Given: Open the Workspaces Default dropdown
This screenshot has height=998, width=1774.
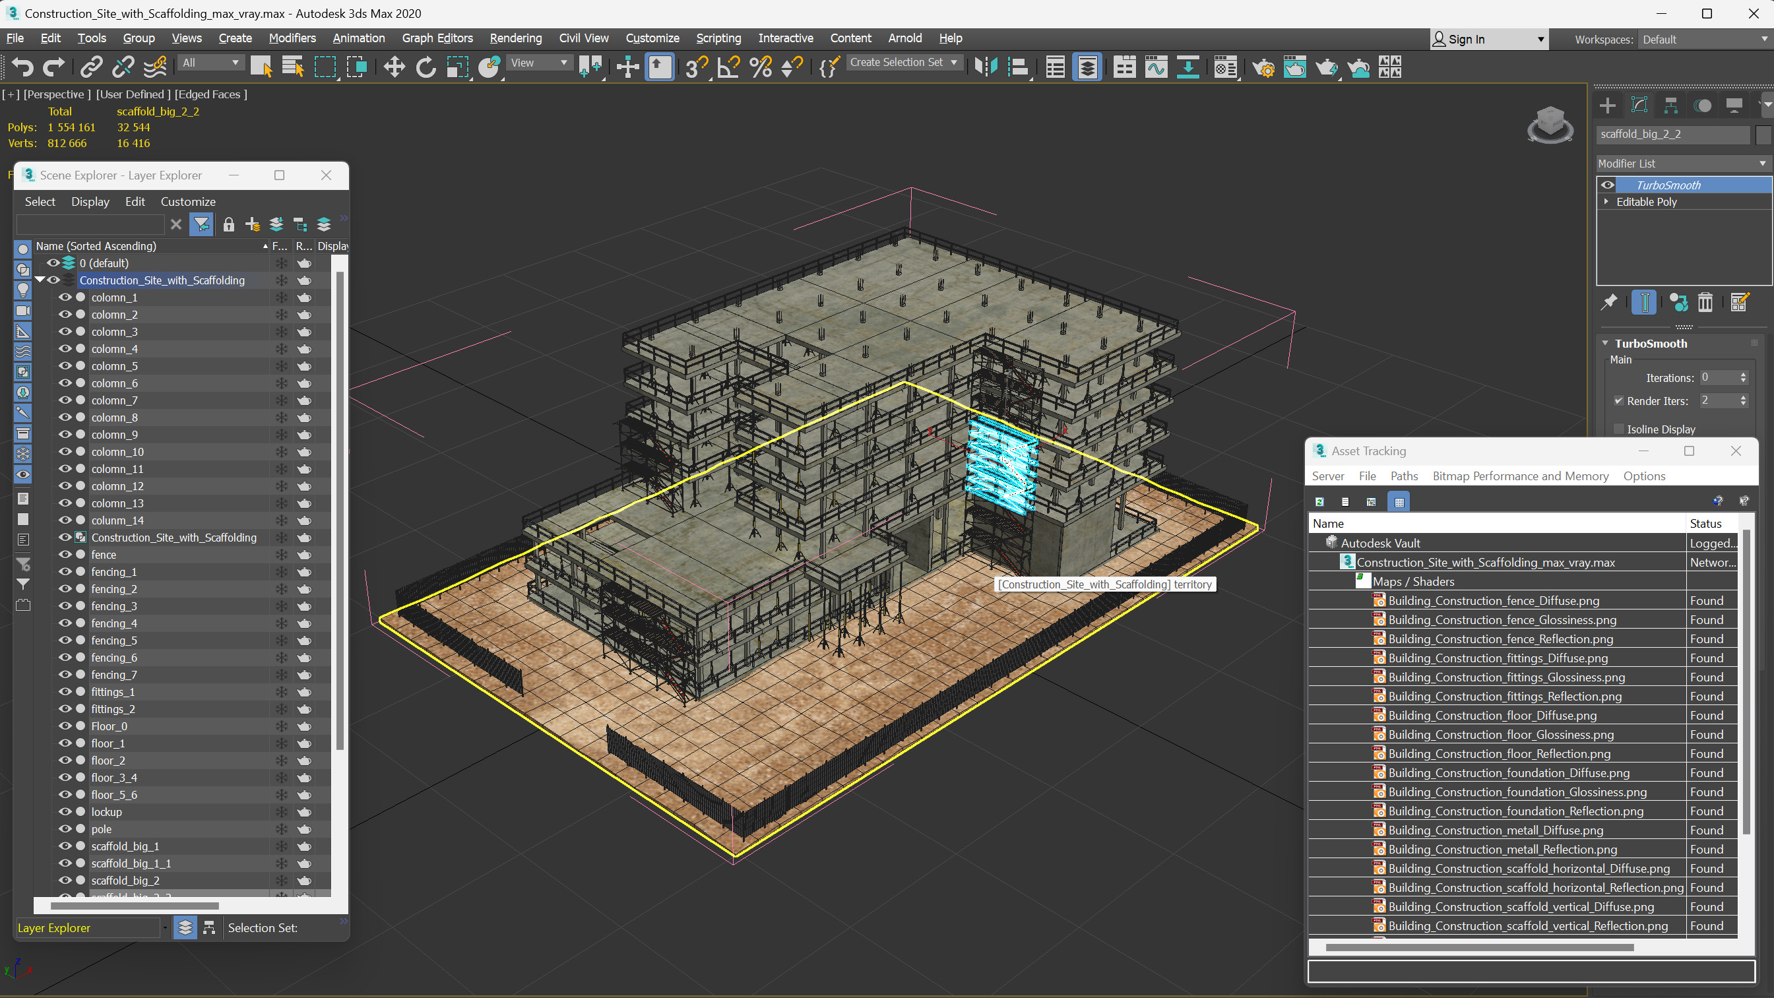Looking at the screenshot, I should point(1704,40).
